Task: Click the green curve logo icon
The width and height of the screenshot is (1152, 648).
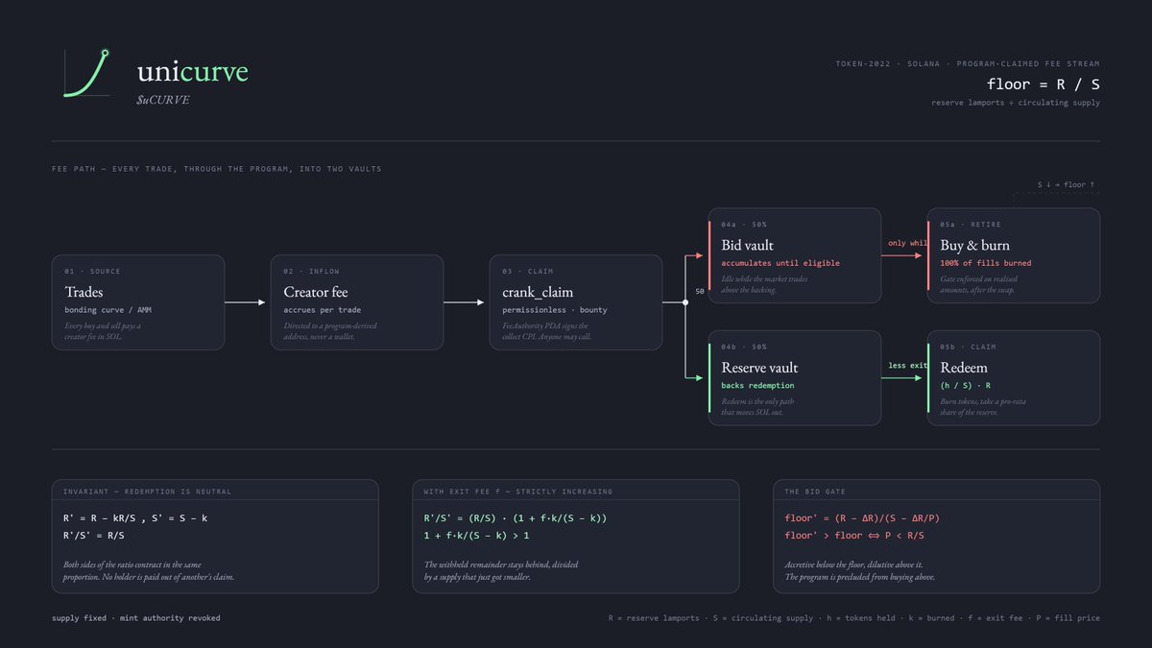Action: [86, 73]
